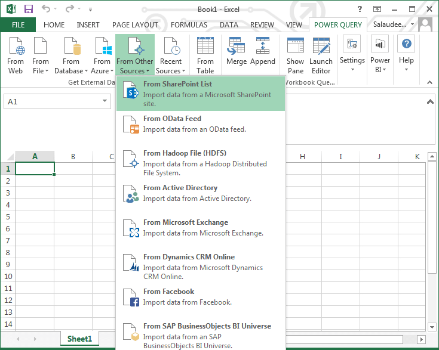Image resolution: width=439 pixels, height=350 pixels.
Task: Open the Power BI dropdown
Action: (x=380, y=54)
